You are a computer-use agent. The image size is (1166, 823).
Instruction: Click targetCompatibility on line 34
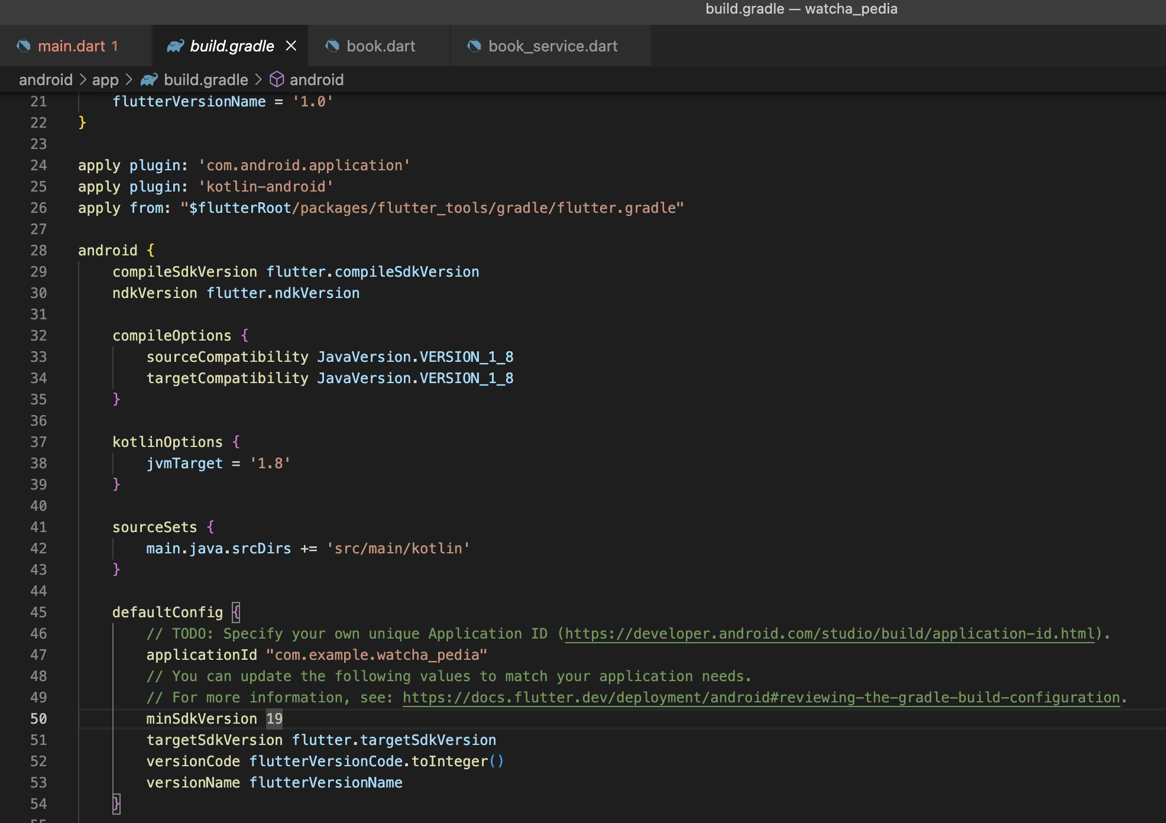point(227,378)
